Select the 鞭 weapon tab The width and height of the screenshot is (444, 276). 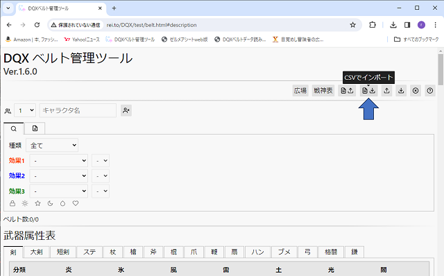click(x=214, y=252)
